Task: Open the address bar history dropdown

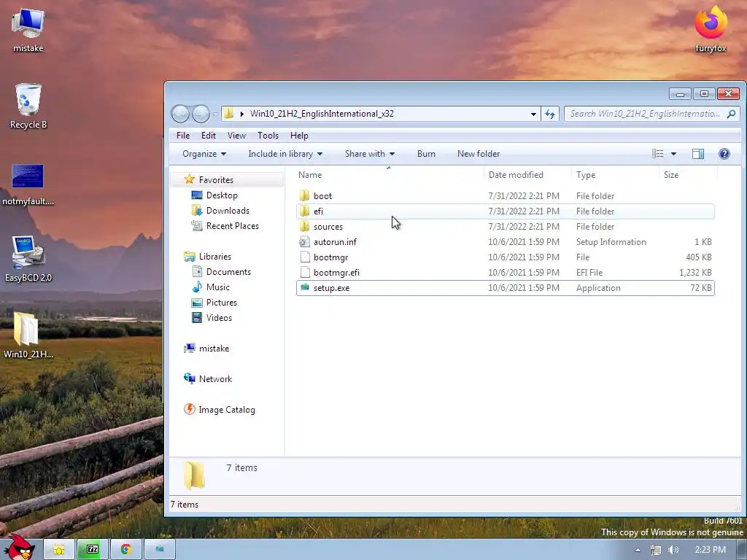Action: (533, 114)
